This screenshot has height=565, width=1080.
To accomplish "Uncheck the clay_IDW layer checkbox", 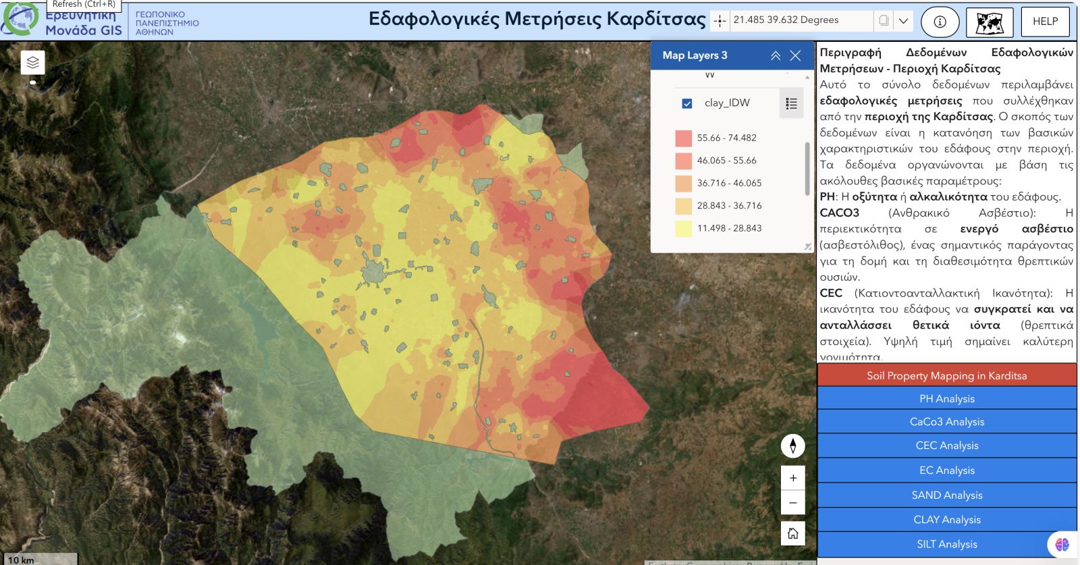I will 687,103.
